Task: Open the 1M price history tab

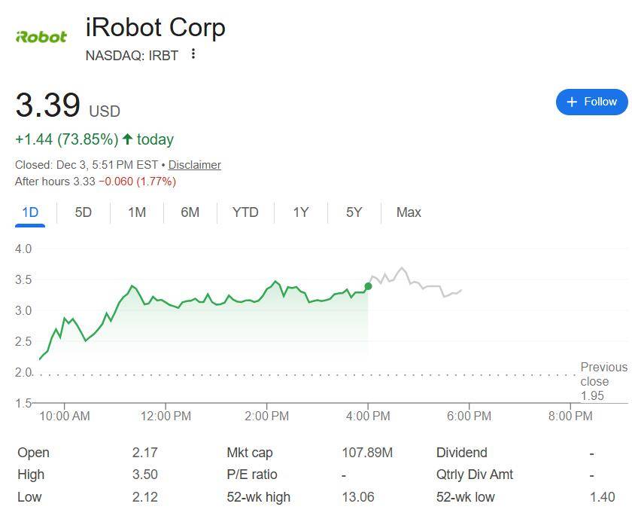Action: point(137,212)
